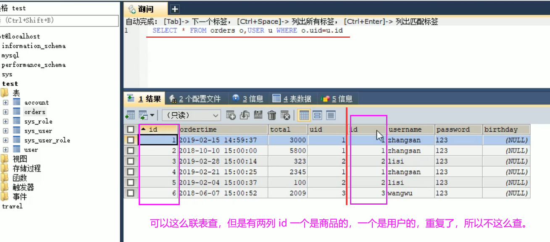The width and height of the screenshot is (550, 242).
Task: Expand the orders table node
Action: 5,112
